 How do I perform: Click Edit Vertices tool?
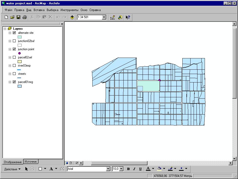[62, 169]
